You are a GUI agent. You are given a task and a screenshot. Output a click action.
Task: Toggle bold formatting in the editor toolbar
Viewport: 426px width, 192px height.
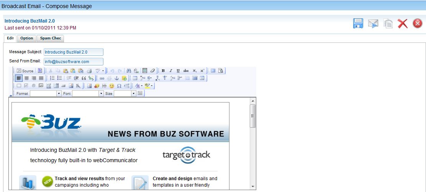(163, 71)
